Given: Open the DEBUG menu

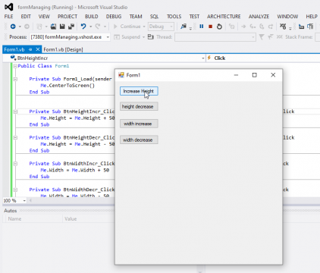Looking at the screenshot, I should 114,17.
